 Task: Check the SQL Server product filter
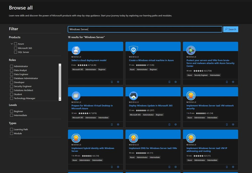(16, 52)
